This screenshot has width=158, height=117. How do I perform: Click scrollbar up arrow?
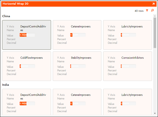pyautogui.click(x=155, y=16)
